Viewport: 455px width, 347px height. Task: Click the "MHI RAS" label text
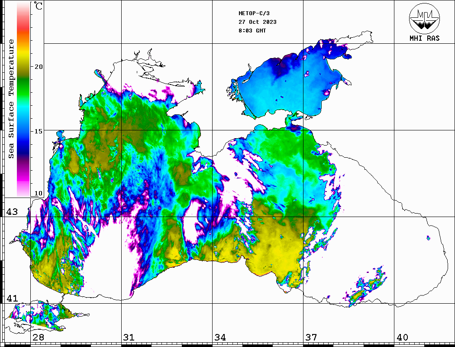pyautogui.click(x=424, y=38)
